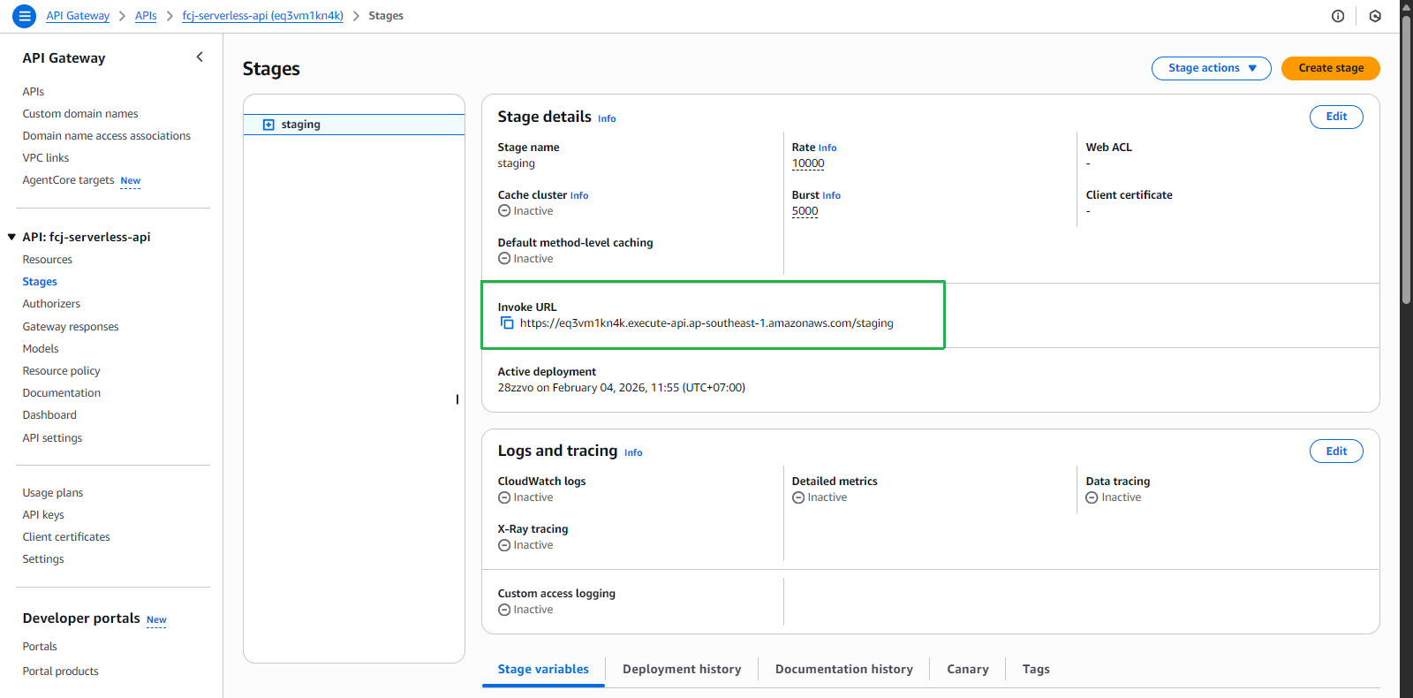Image resolution: width=1413 pixels, height=698 pixels.
Task: Open Info link beside Logs and tracing
Action: [633, 452]
